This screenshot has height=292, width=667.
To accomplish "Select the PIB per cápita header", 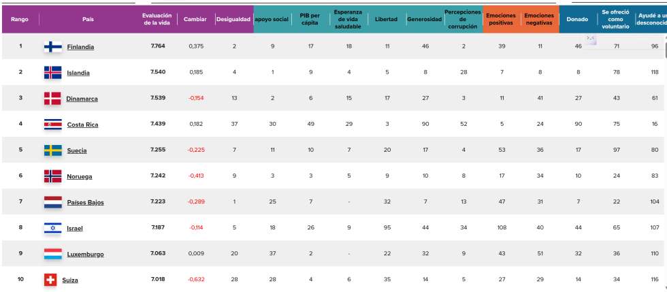I will (x=310, y=19).
